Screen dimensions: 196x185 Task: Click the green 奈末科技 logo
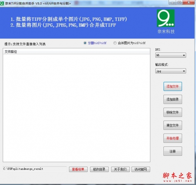tap(166, 18)
